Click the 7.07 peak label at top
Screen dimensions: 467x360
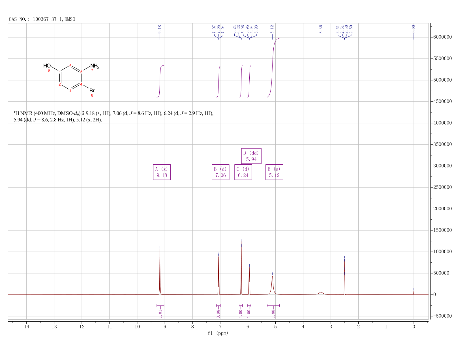(214, 29)
